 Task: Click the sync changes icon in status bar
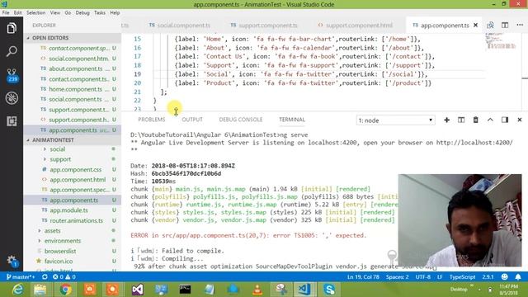[45, 277]
